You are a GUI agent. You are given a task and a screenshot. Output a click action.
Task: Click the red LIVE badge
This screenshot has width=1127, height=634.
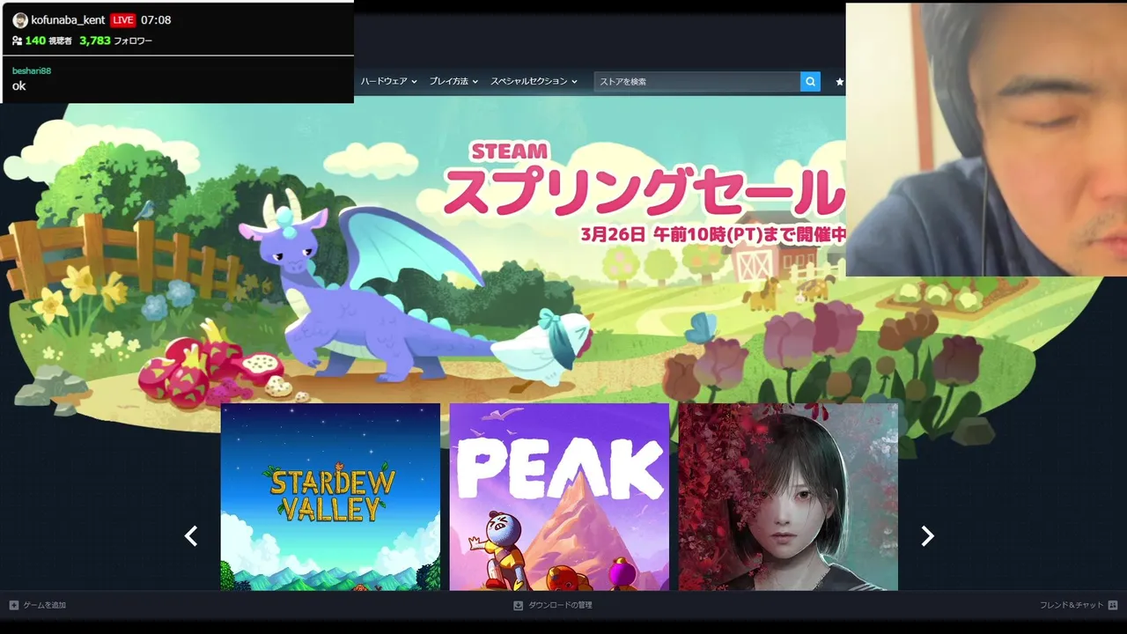(x=123, y=20)
